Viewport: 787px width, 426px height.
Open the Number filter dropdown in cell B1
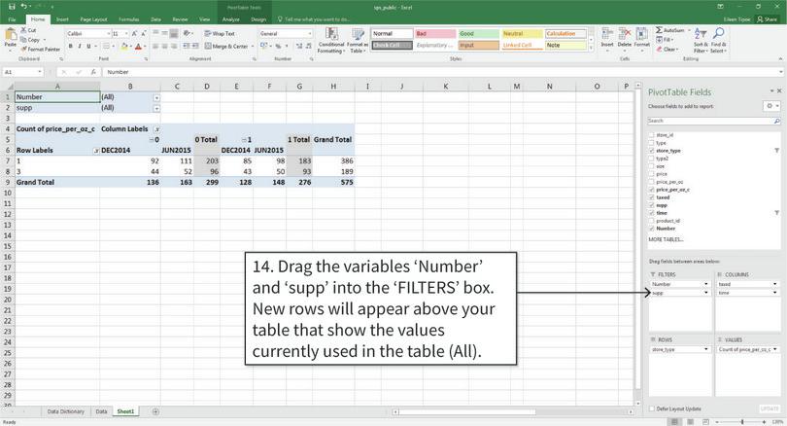click(x=156, y=97)
